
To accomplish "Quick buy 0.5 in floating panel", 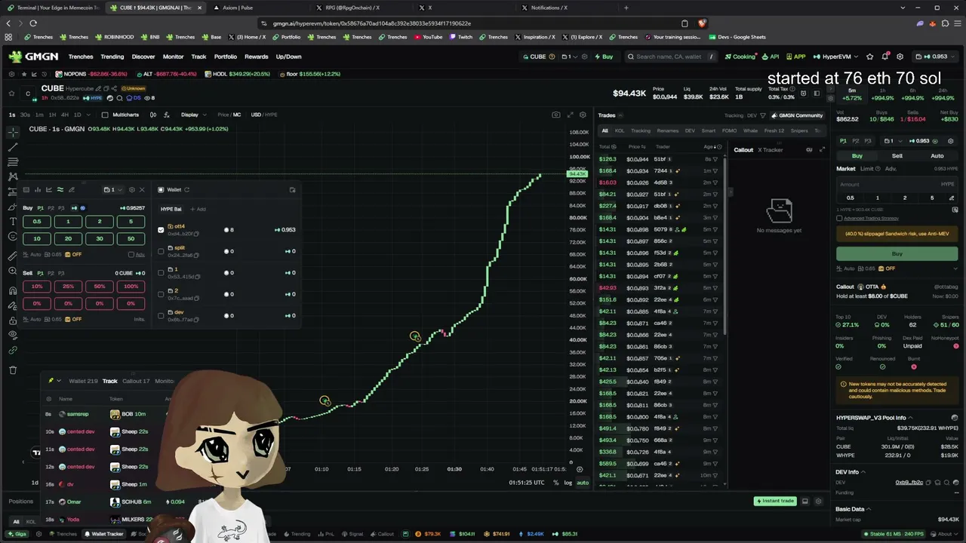I will click(x=37, y=222).
